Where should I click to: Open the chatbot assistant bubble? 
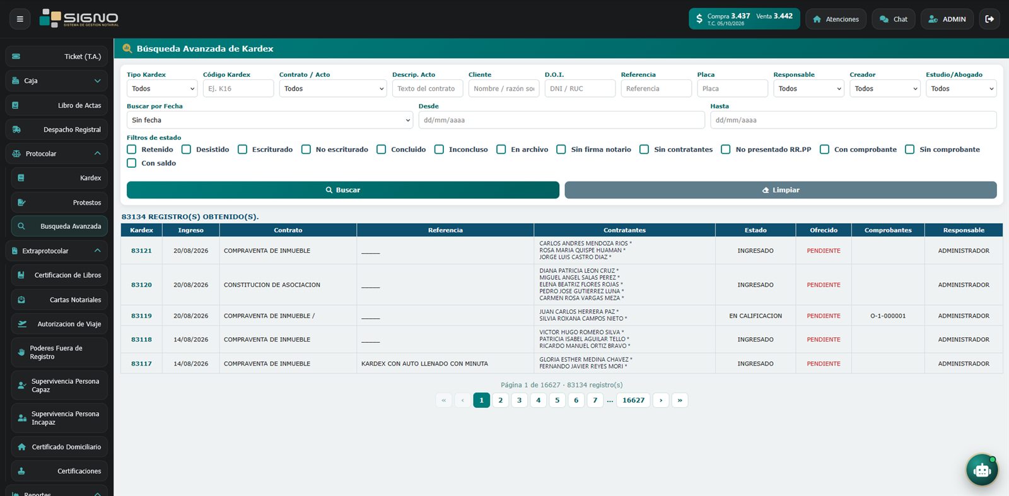(982, 470)
